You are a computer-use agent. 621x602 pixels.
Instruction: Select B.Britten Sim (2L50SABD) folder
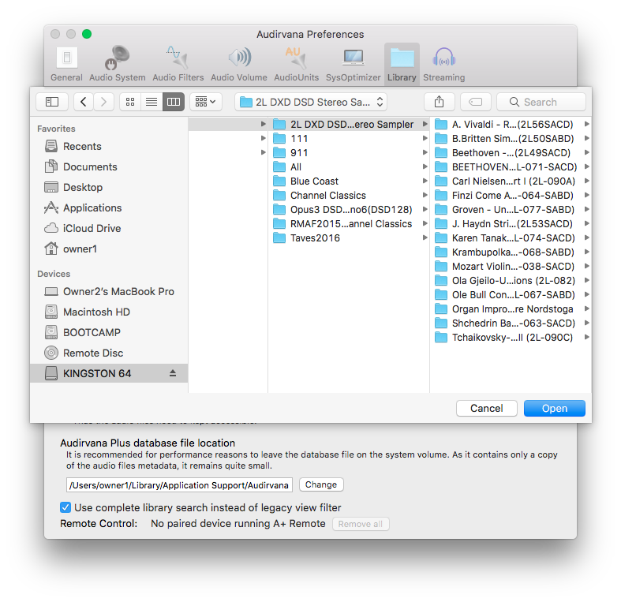click(x=511, y=139)
